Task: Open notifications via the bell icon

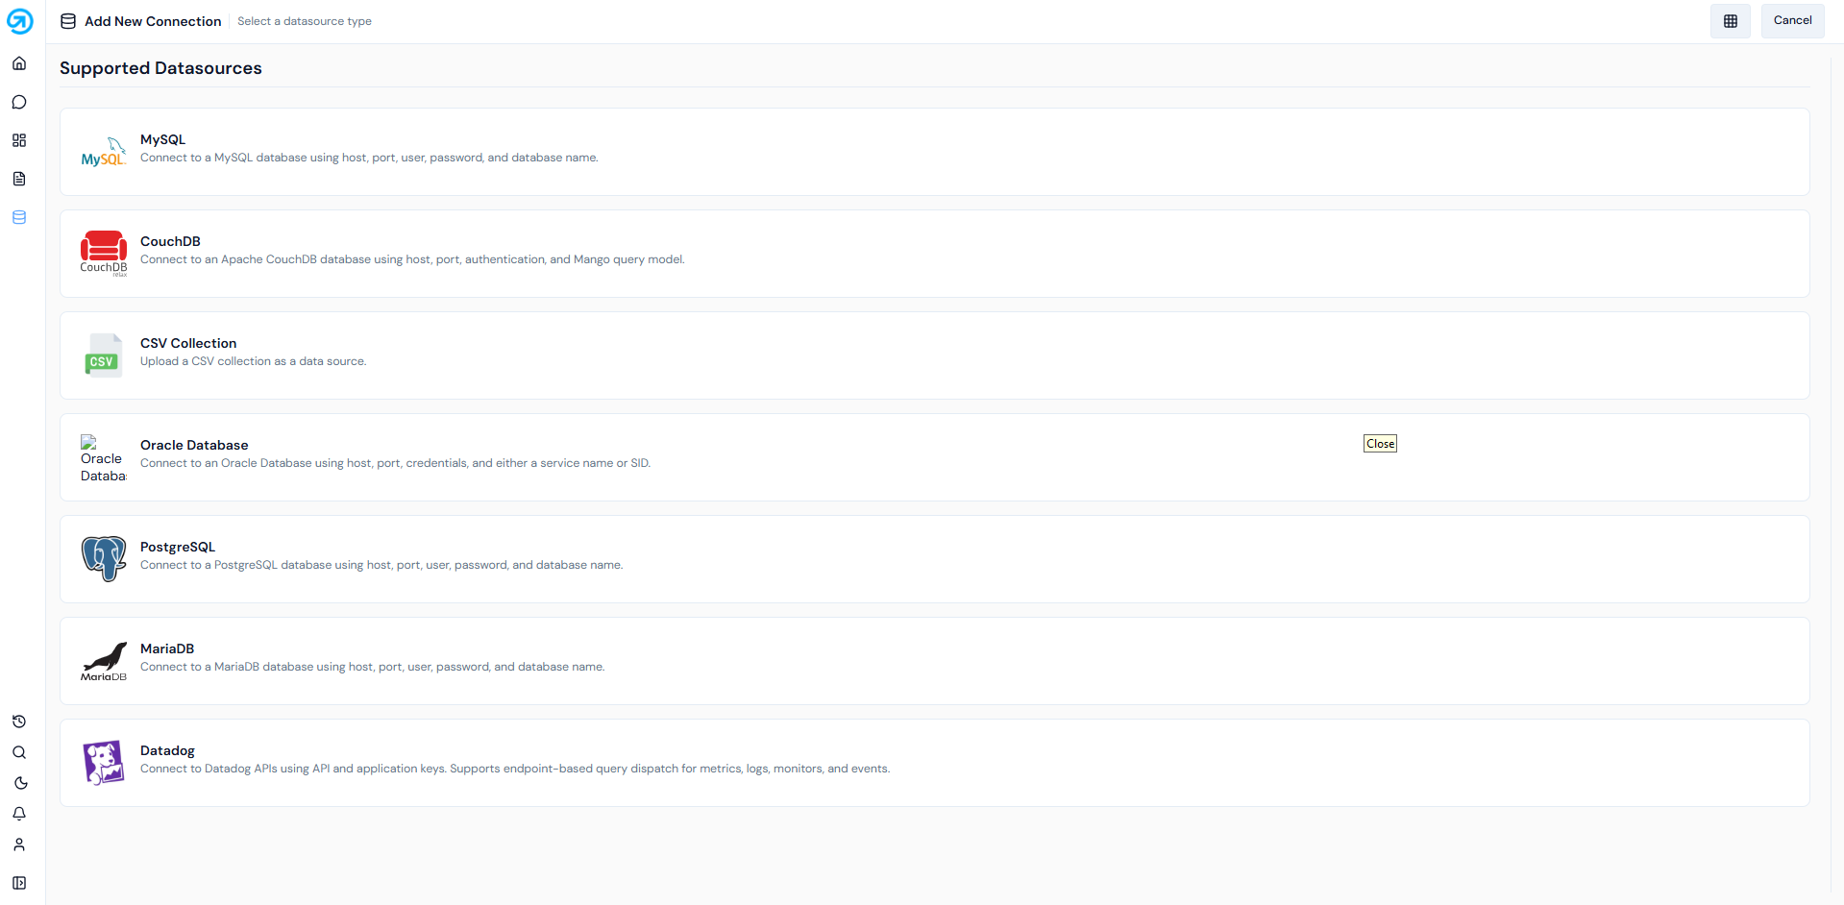Action: [x=19, y=814]
